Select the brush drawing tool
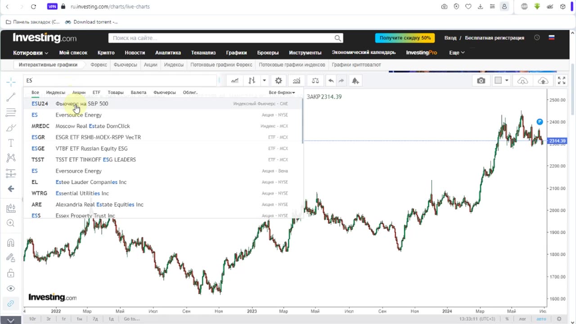The width and height of the screenshot is (576, 324). click(x=11, y=128)
